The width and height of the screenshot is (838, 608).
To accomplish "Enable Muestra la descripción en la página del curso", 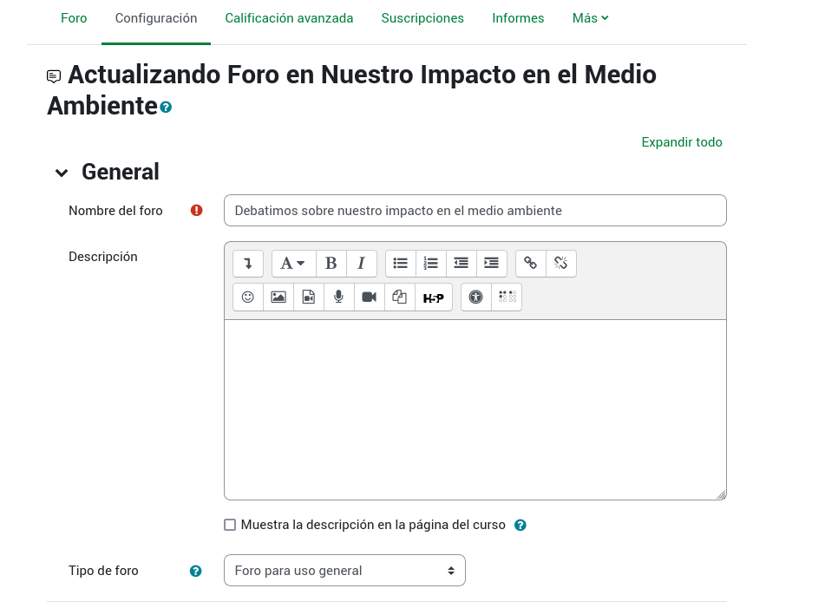I will point(230,525).
